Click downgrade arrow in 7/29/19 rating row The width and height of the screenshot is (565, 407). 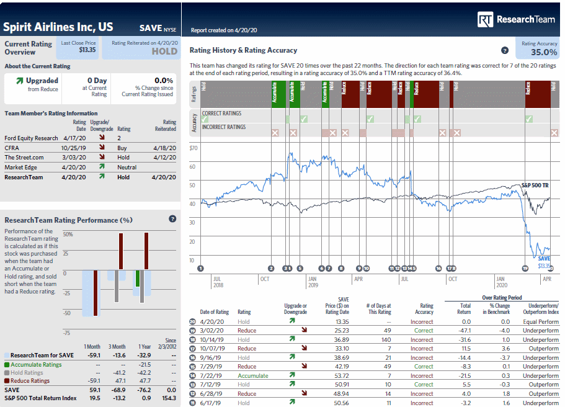305,366
